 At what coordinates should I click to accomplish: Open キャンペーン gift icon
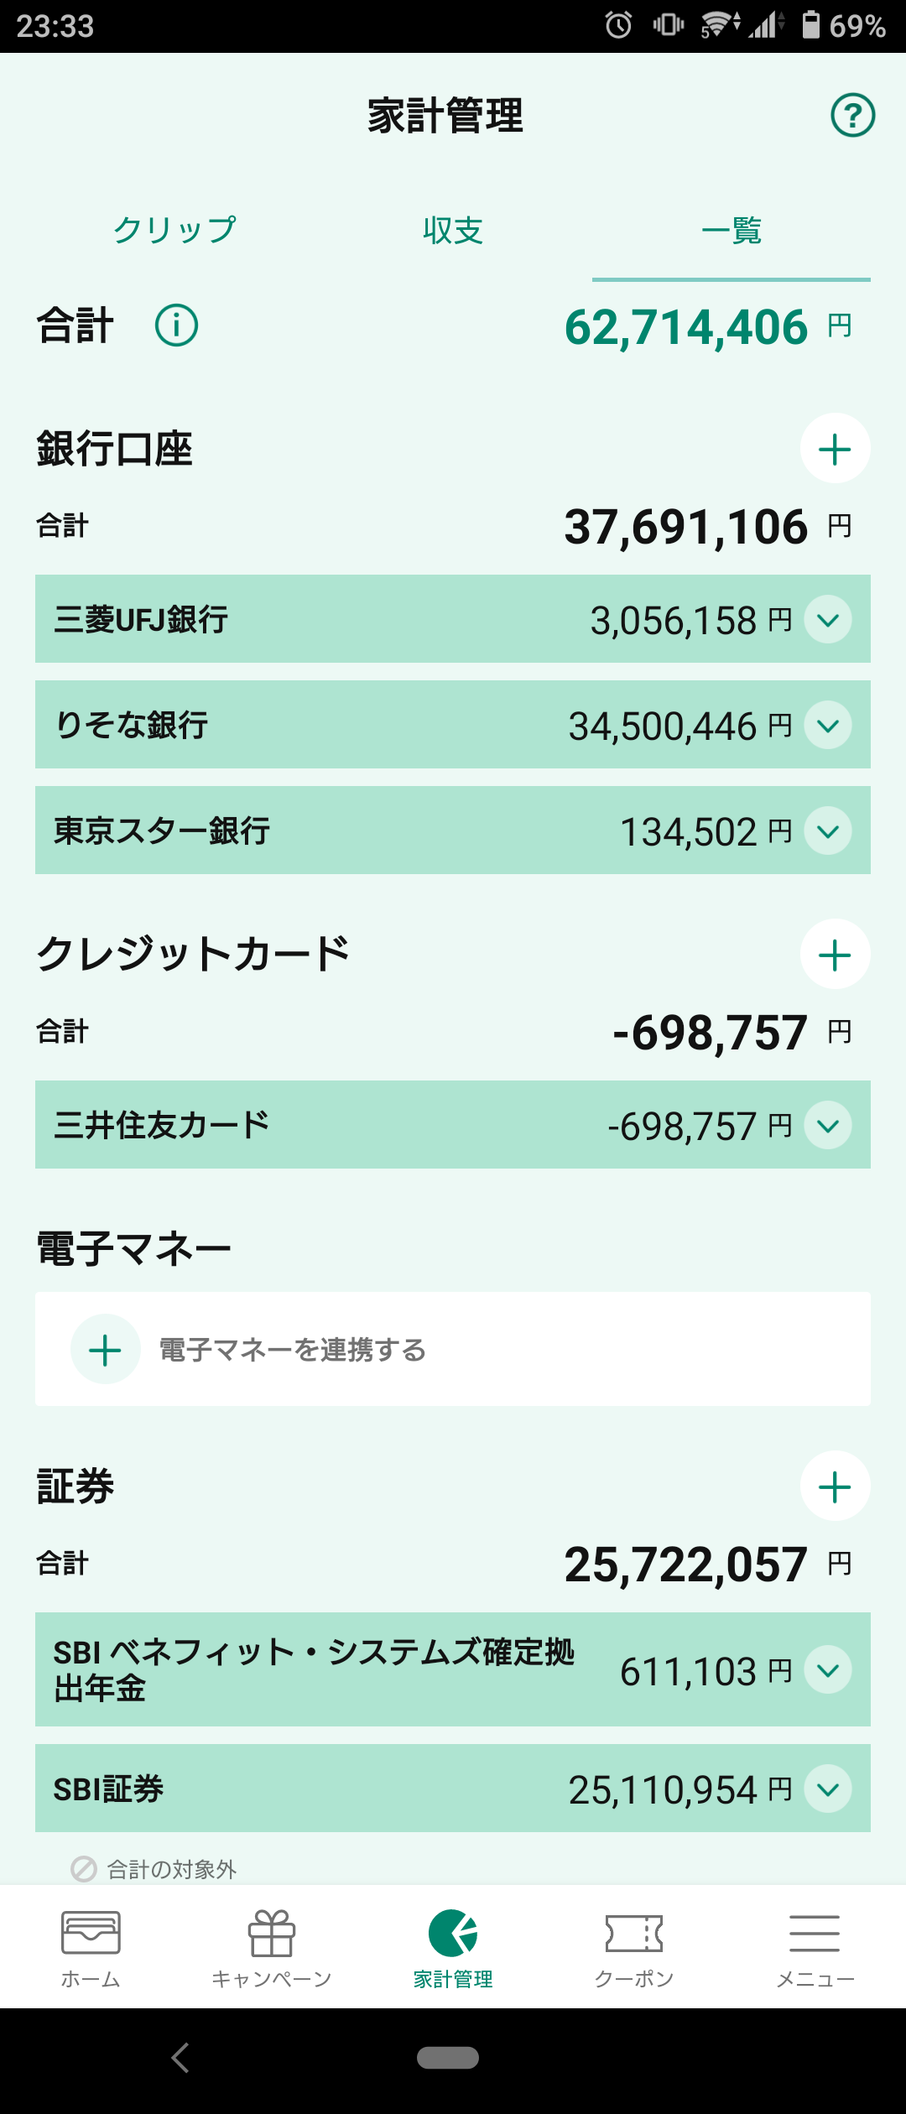(x=272, y=1950)
